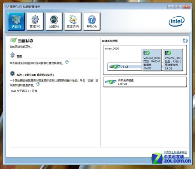Switch to the 管理(M) manage tab

click(x=35, y=21)
